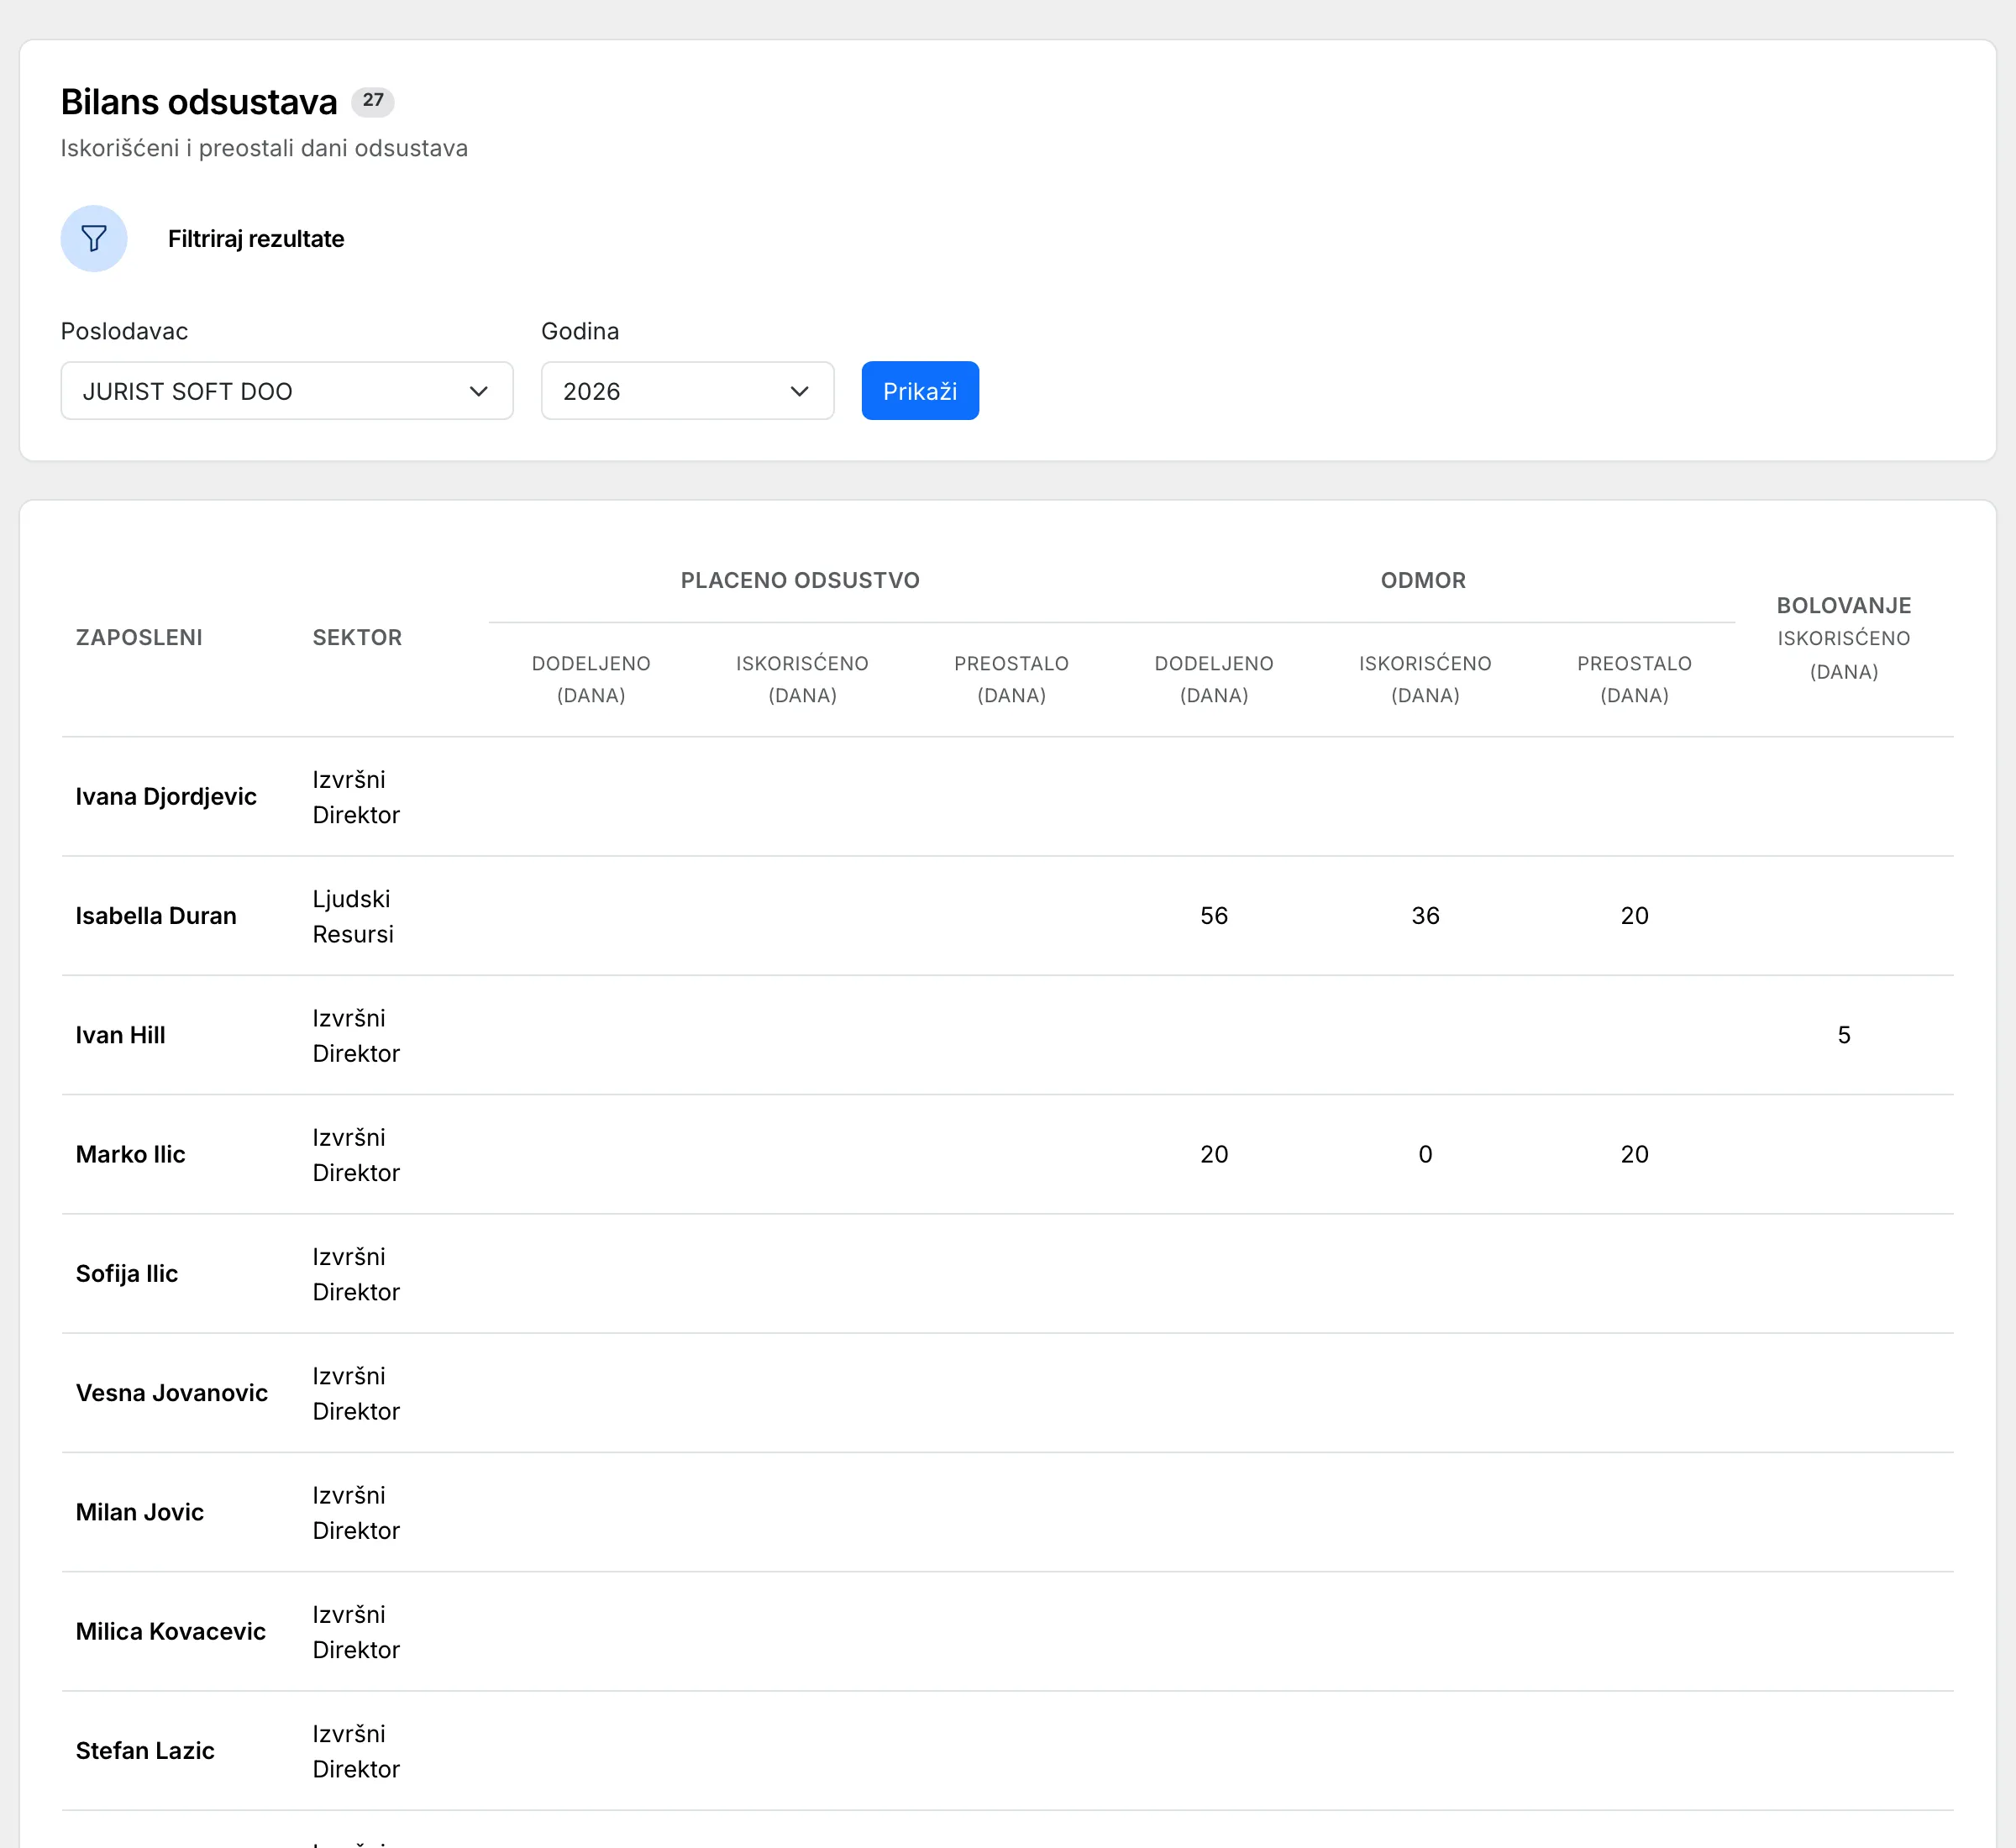Select employee Sofija Ilic
The image size is (2016, 1848).
(x=127, y=1273)
